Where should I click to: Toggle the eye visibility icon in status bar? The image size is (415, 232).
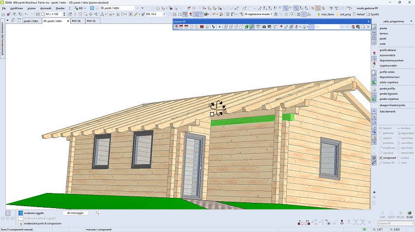[328, 223]
